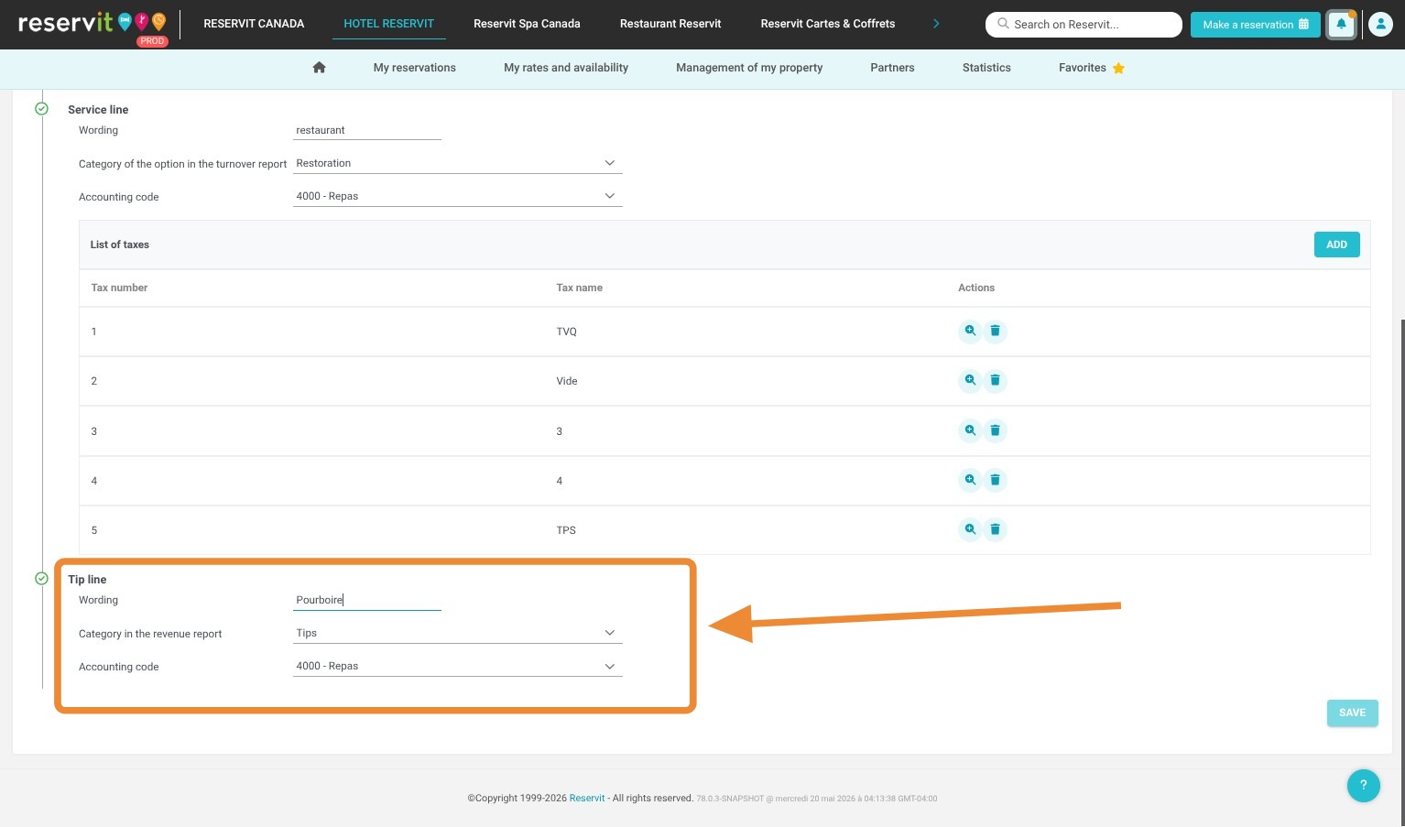1405x827 pixels.
Task: Select the TVQ tax name cell
Action: click(566, 332)
